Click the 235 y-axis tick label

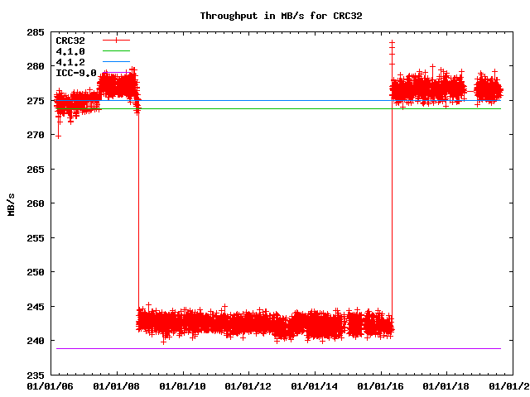(x=36, y=375)
